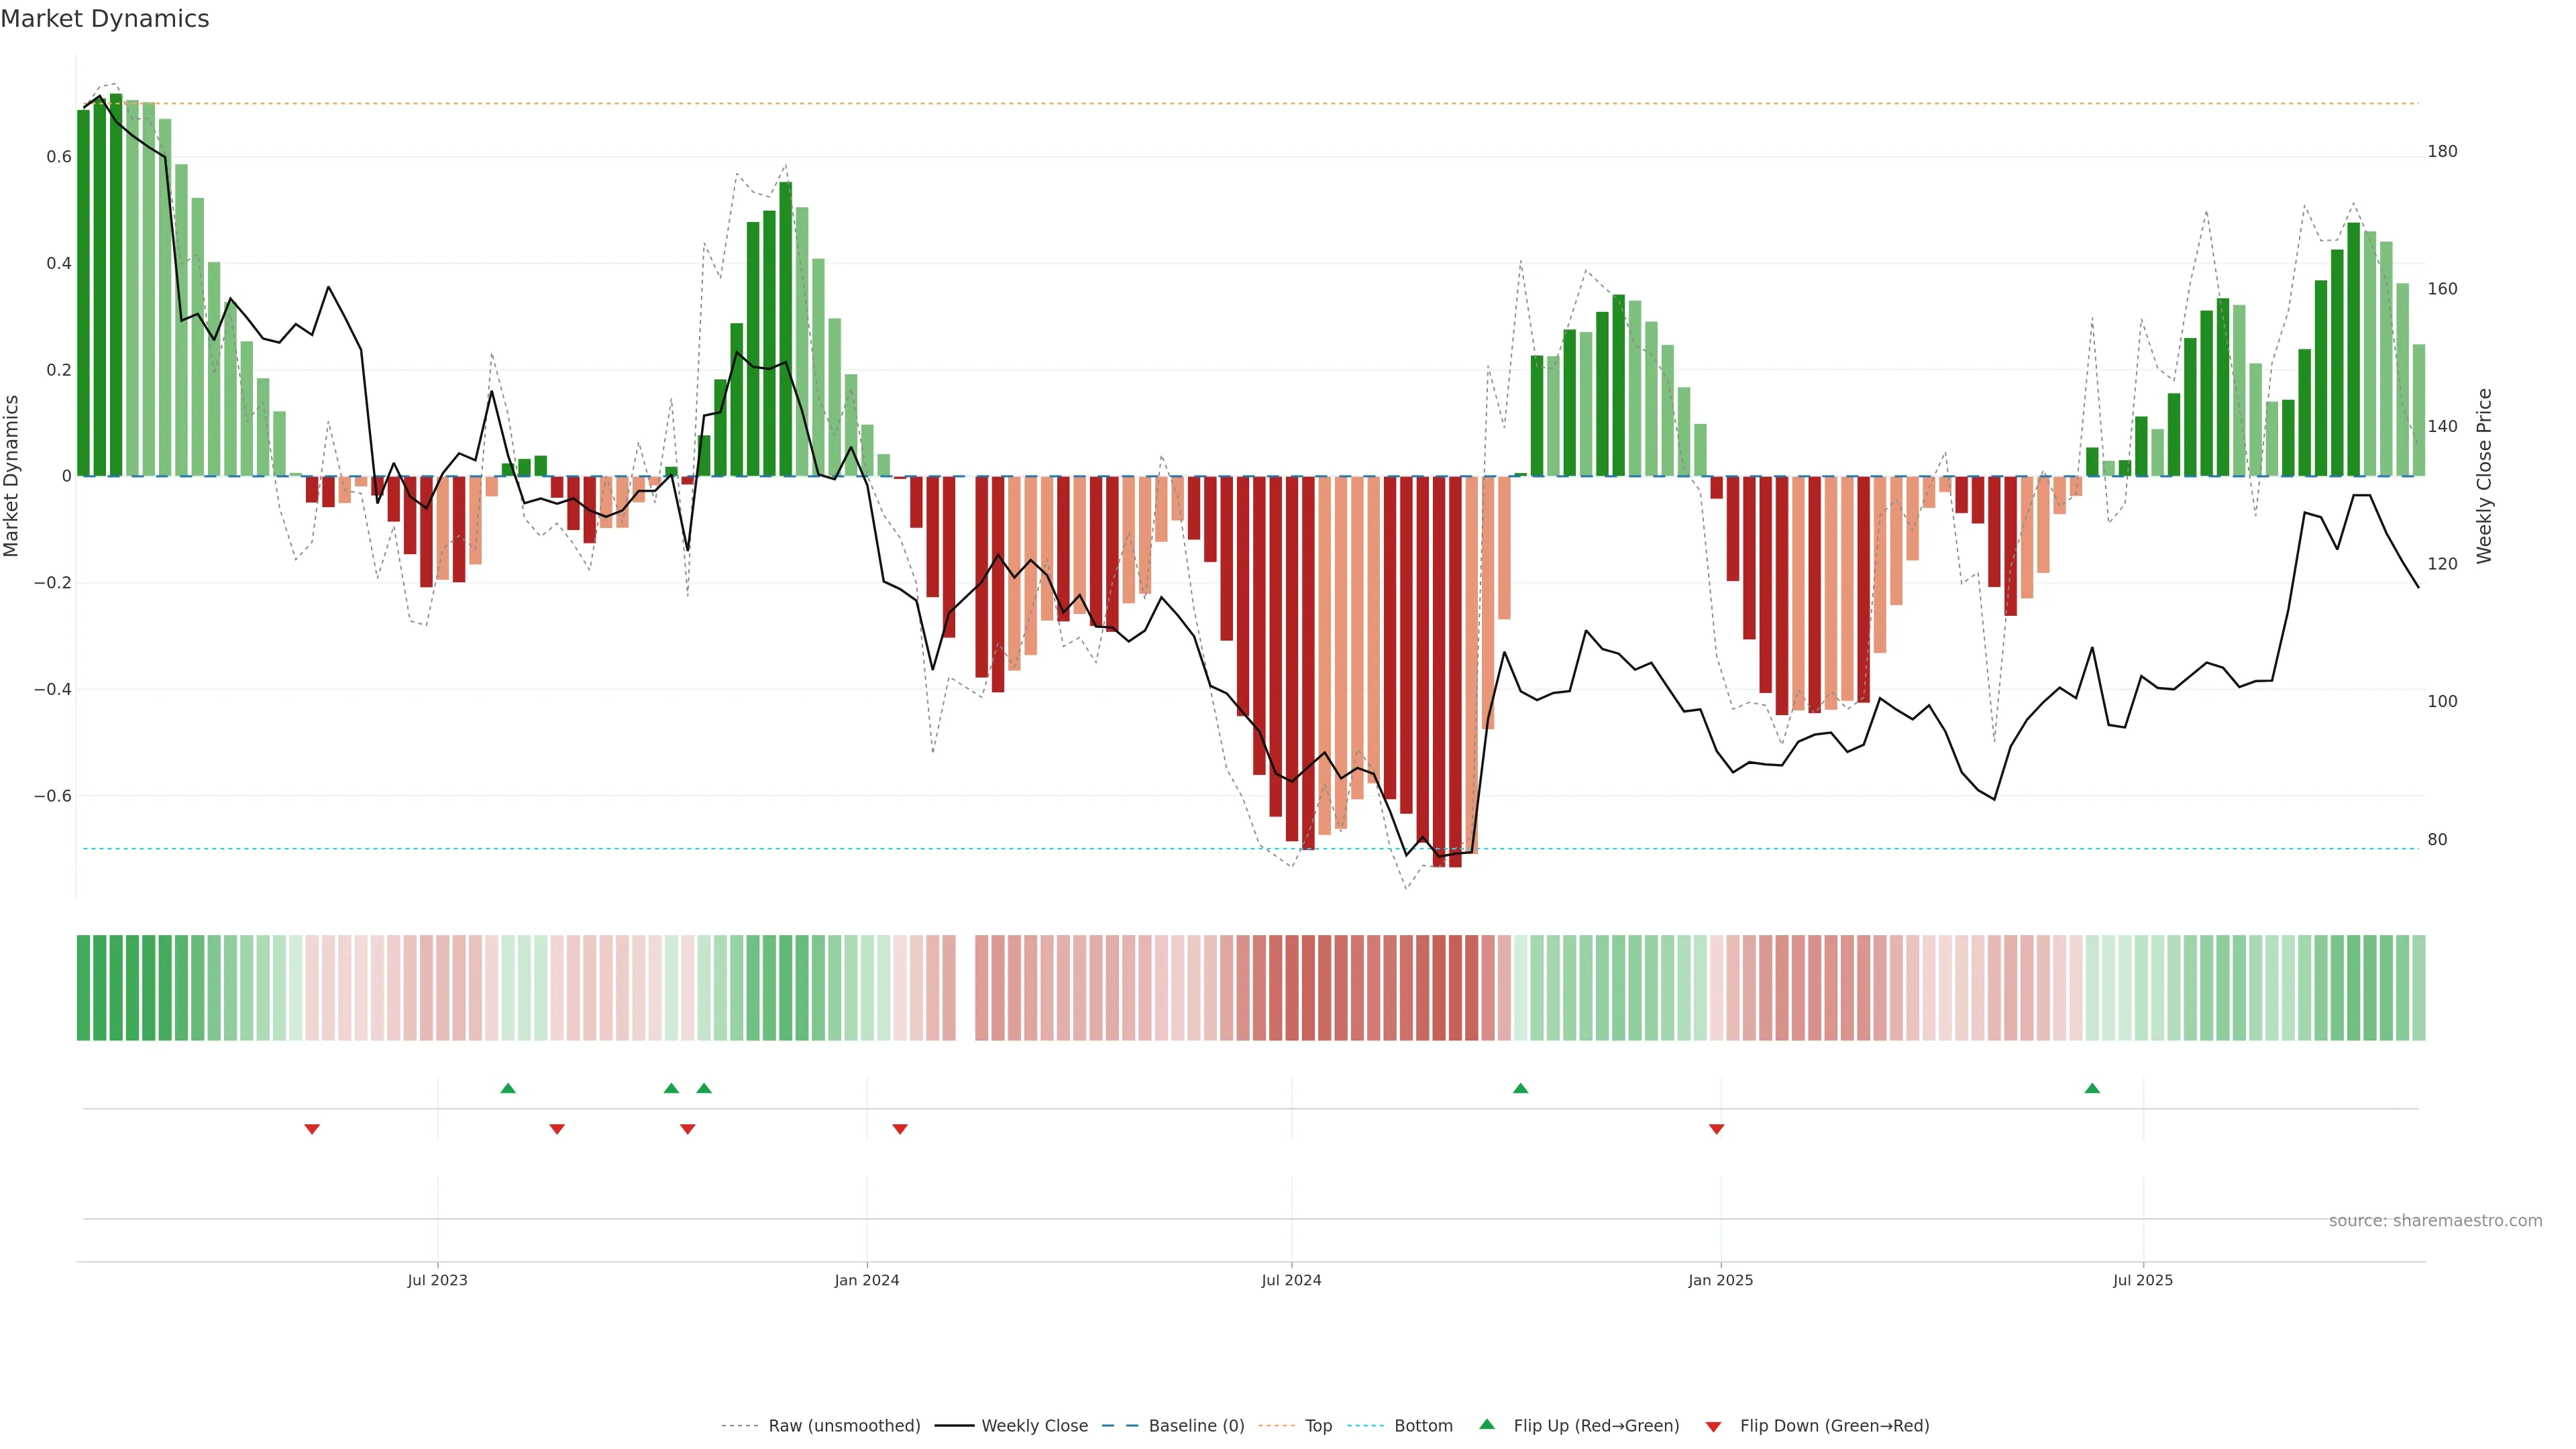Toggle the Top legend entry

pos(1318,1426)
